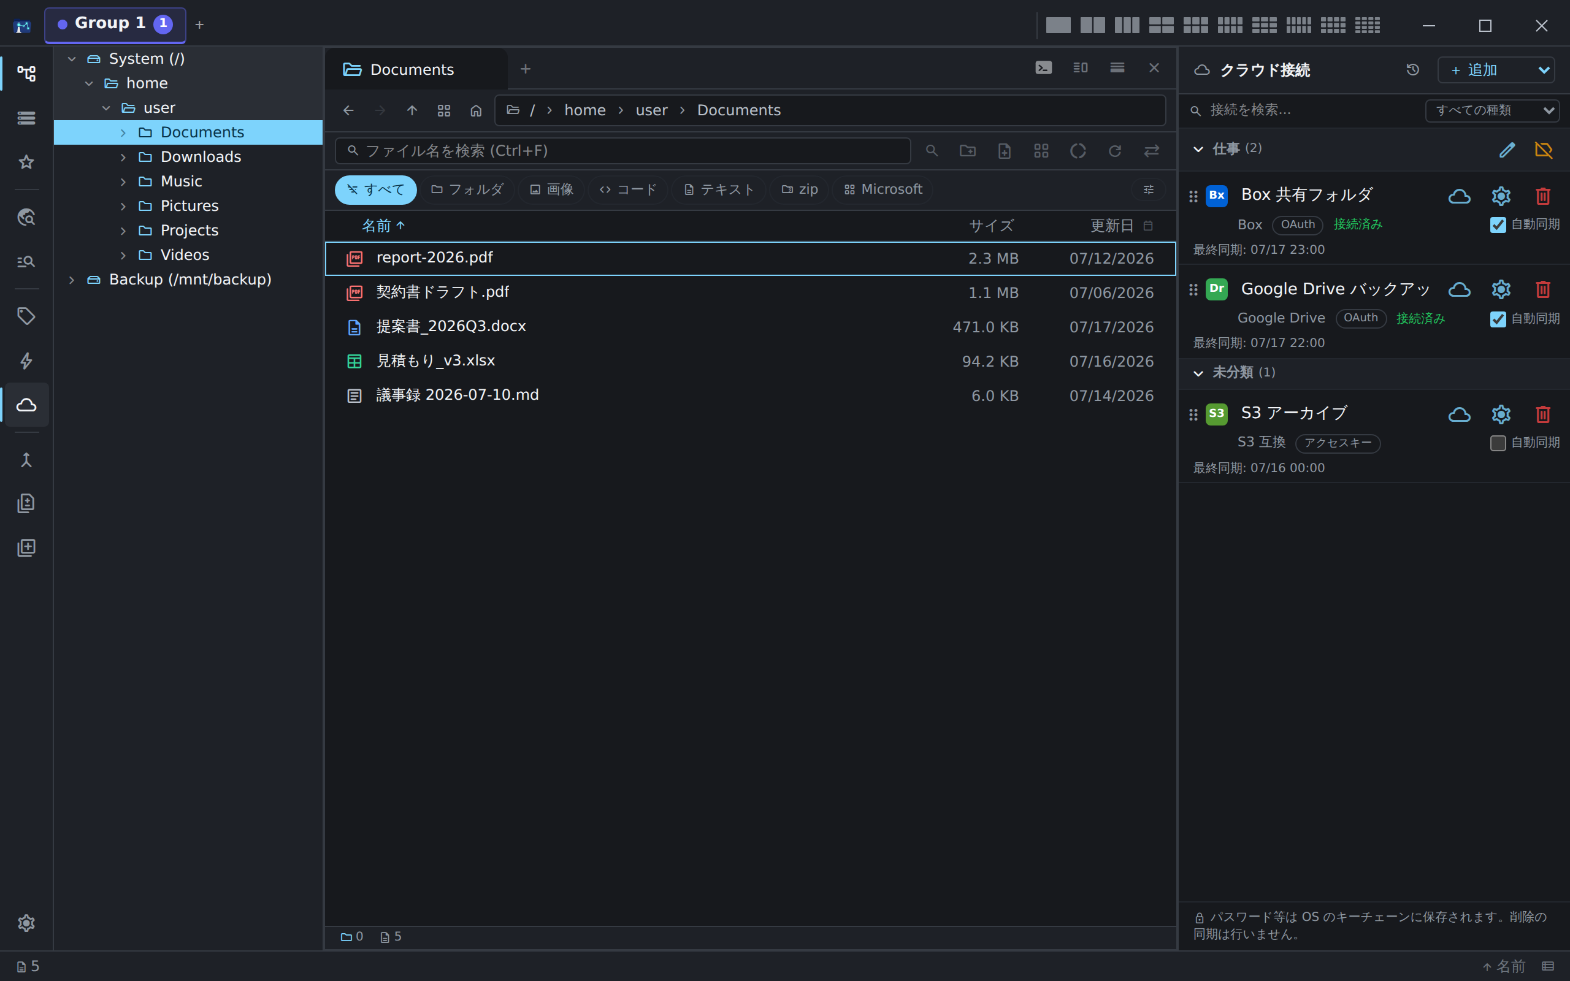Image resolution: width=1570 pixels, height=981 pixels.
Task: Add a new group tab
Action: (200, 25)
